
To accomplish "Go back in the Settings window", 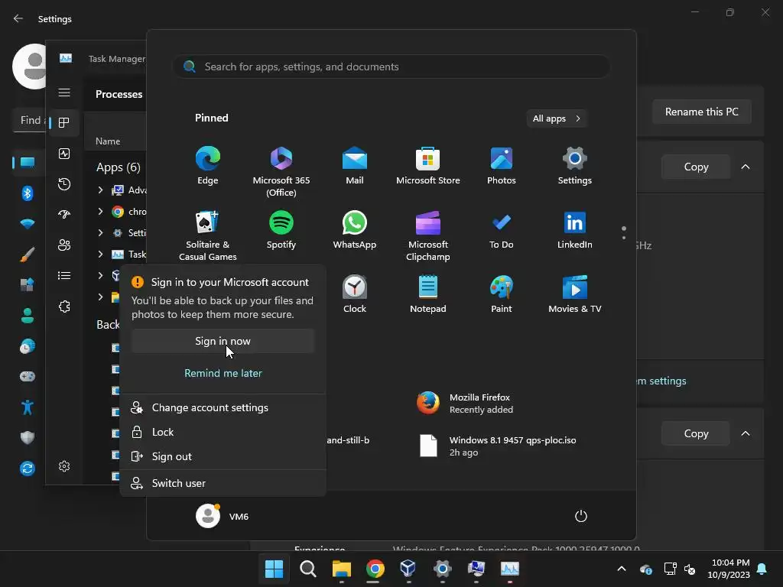I will pyautogui.click(x=18, y=18).
